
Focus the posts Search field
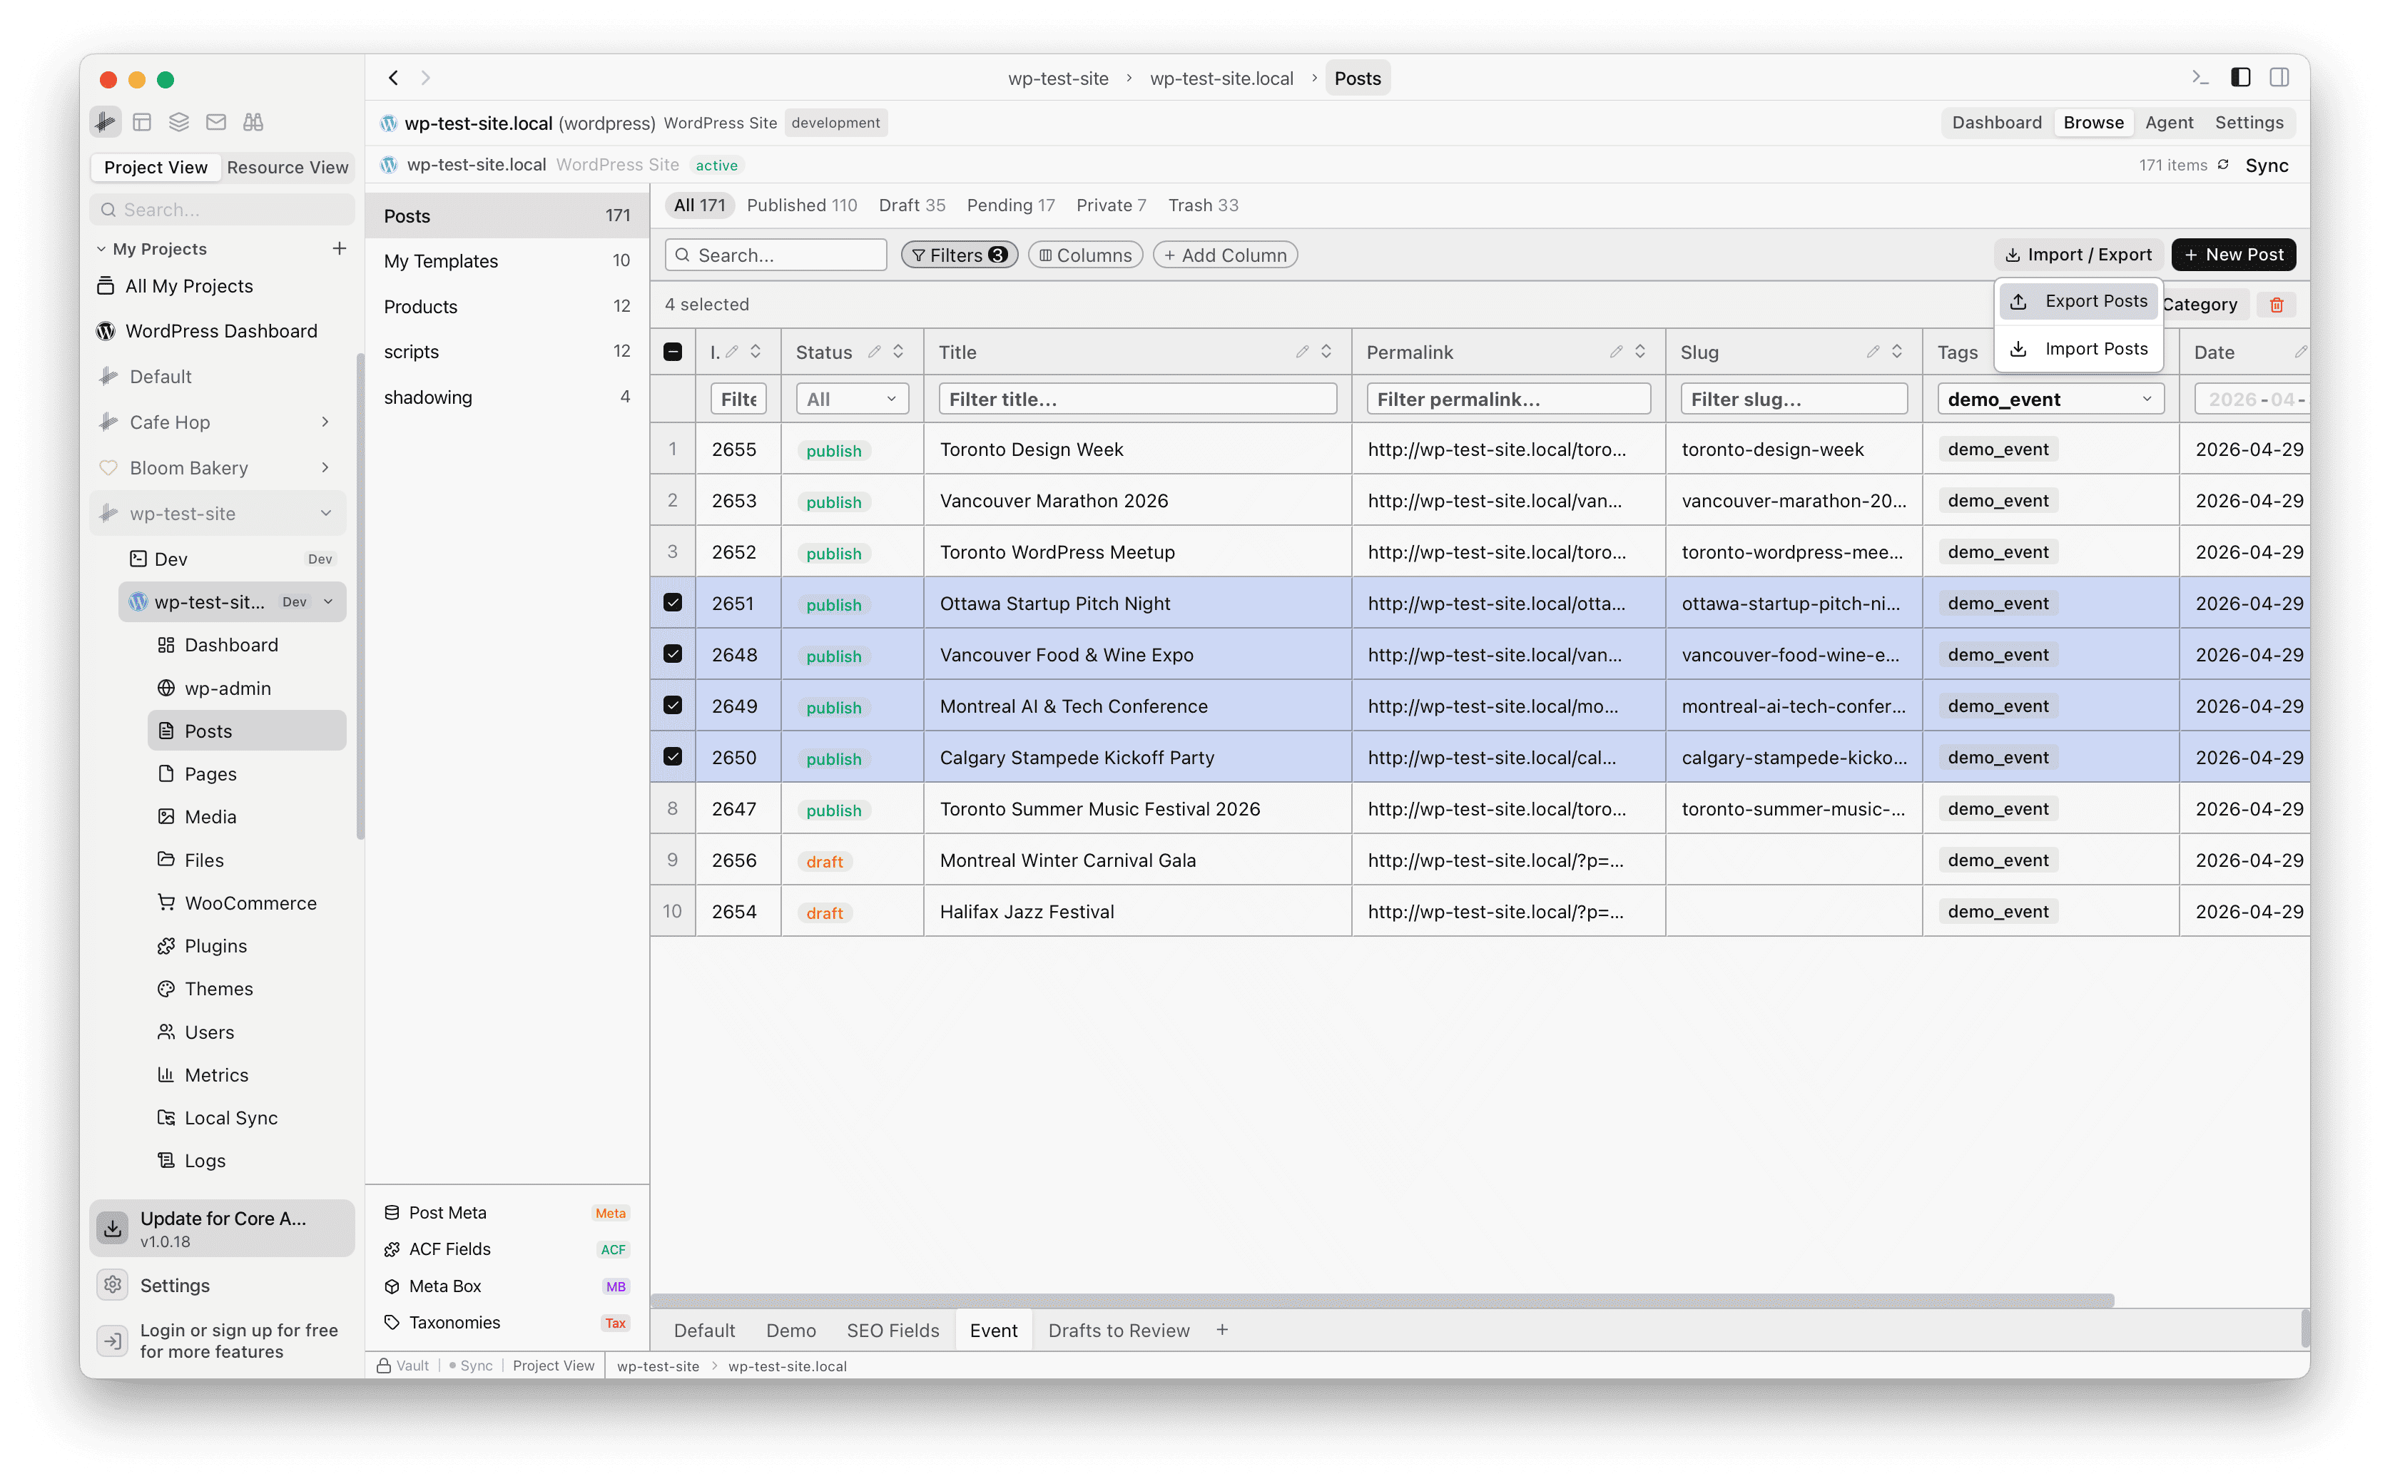776,255
